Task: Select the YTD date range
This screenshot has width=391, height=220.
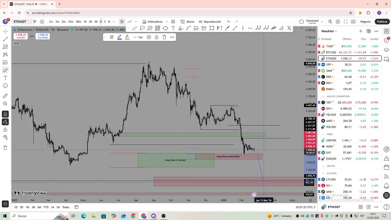Action: (46, 207)
